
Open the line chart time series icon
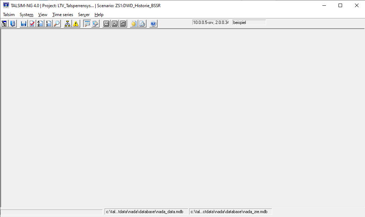106,24
